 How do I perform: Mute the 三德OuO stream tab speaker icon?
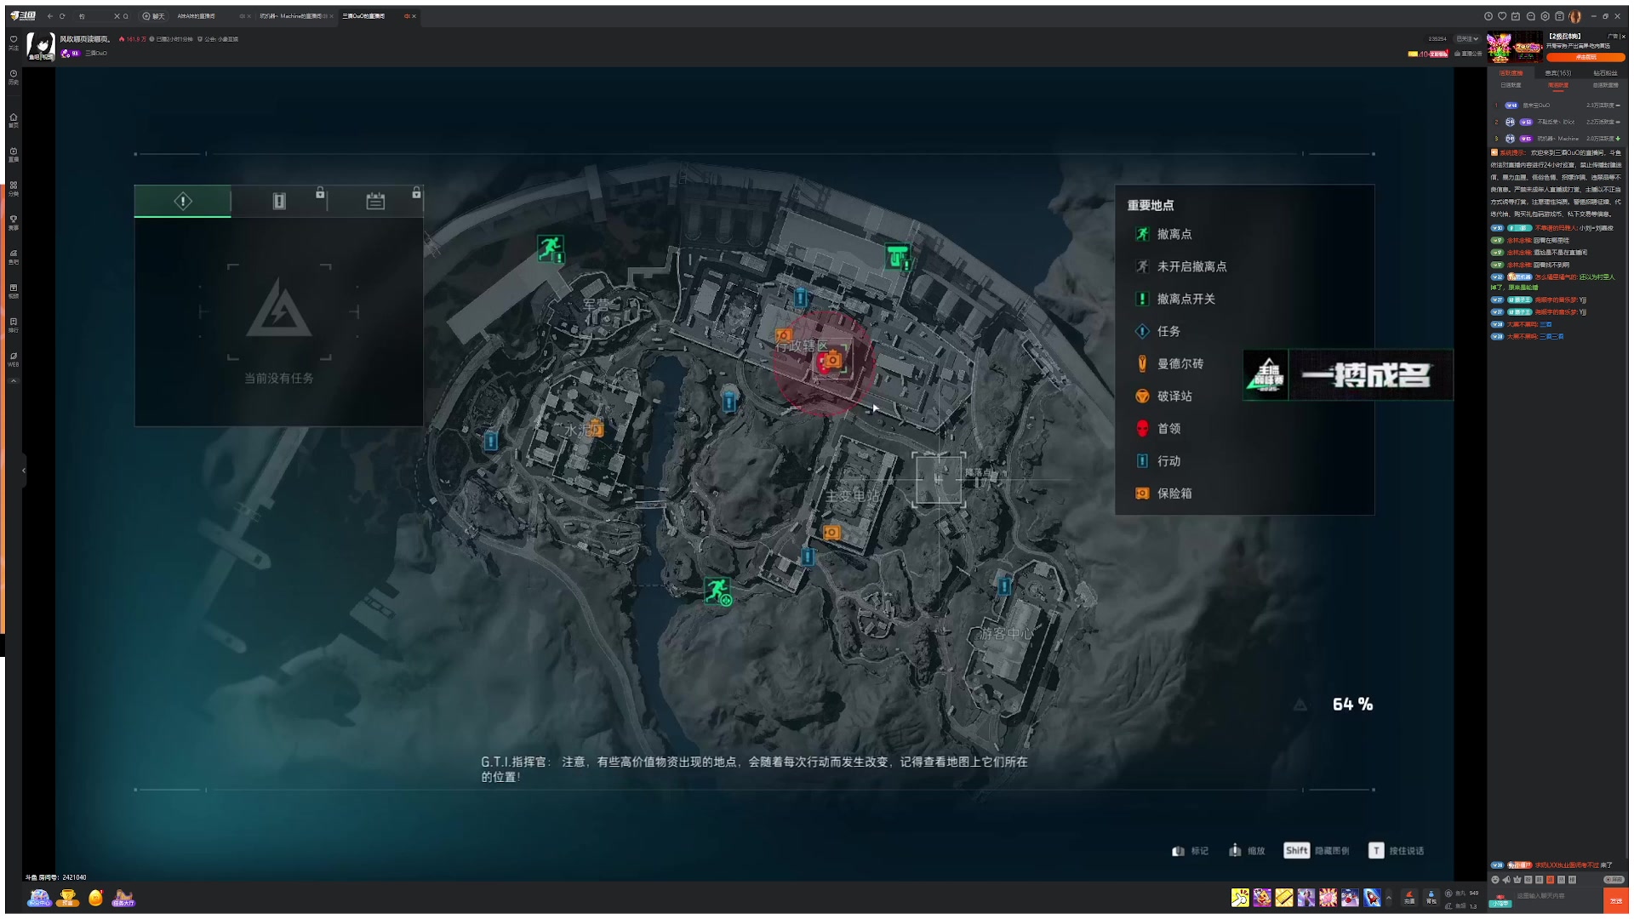tap(406, 16)
